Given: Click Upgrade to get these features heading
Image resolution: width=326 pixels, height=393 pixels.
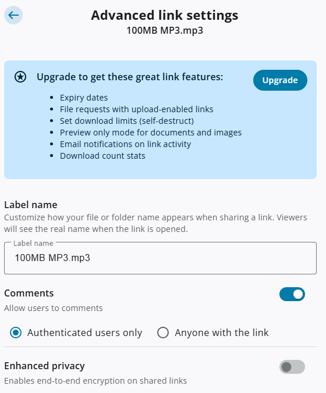Looking at the screenshot, I should click(x=130, y=77).
